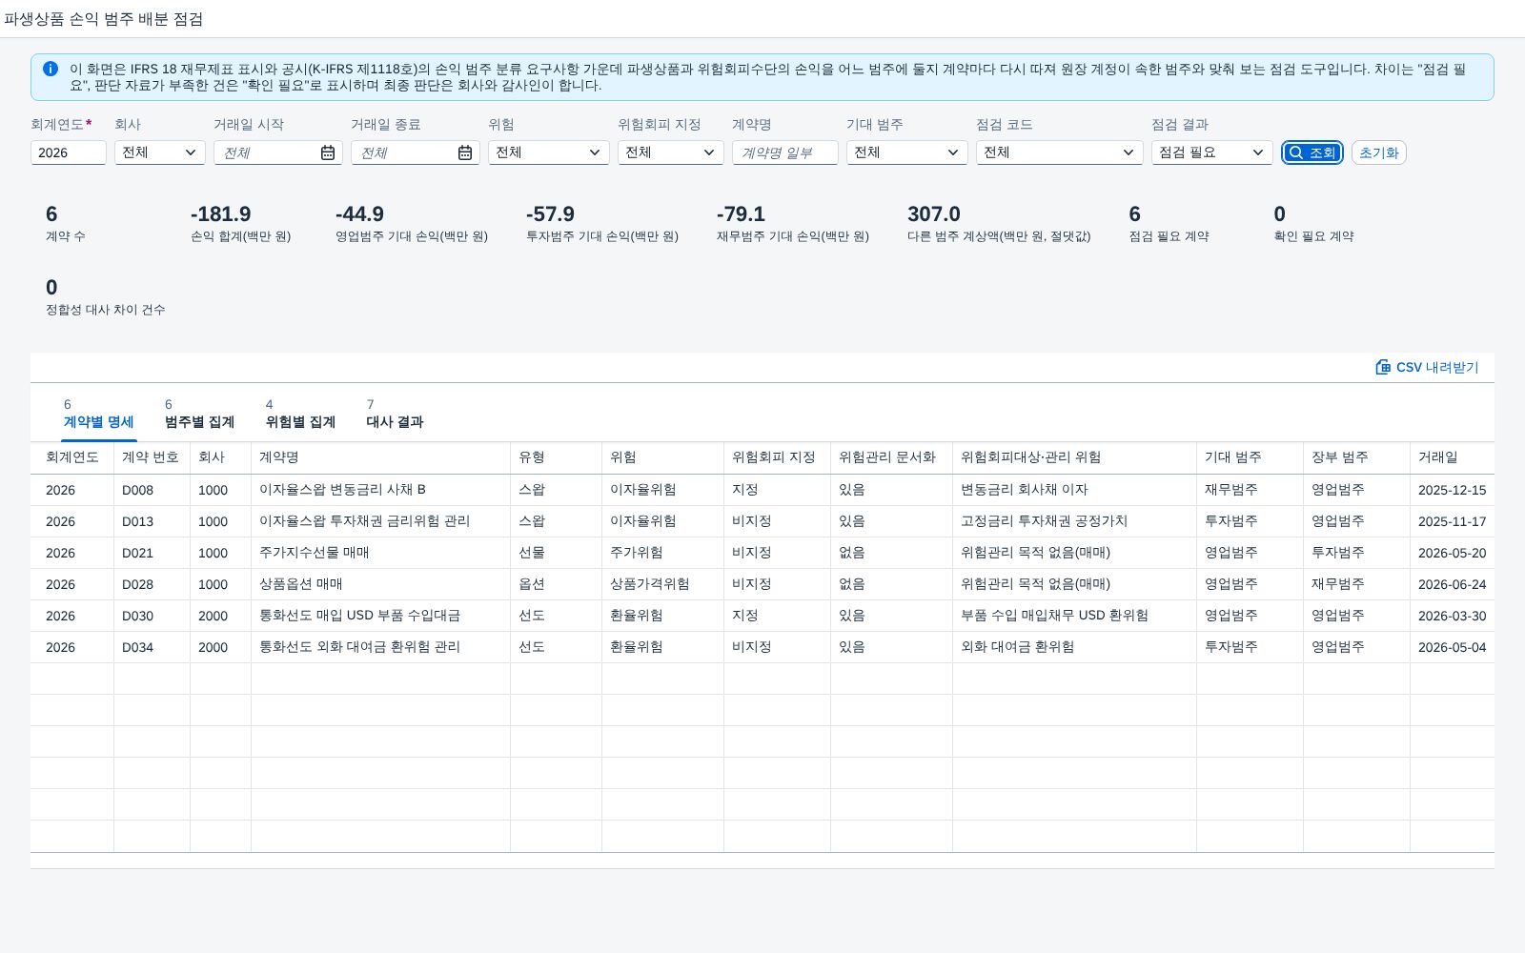
Task: Open the 위험 filter dropdown
Action: click(549, 152)
